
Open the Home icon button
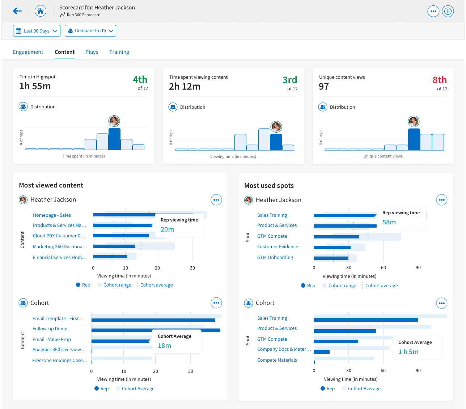tap(41, 11)
